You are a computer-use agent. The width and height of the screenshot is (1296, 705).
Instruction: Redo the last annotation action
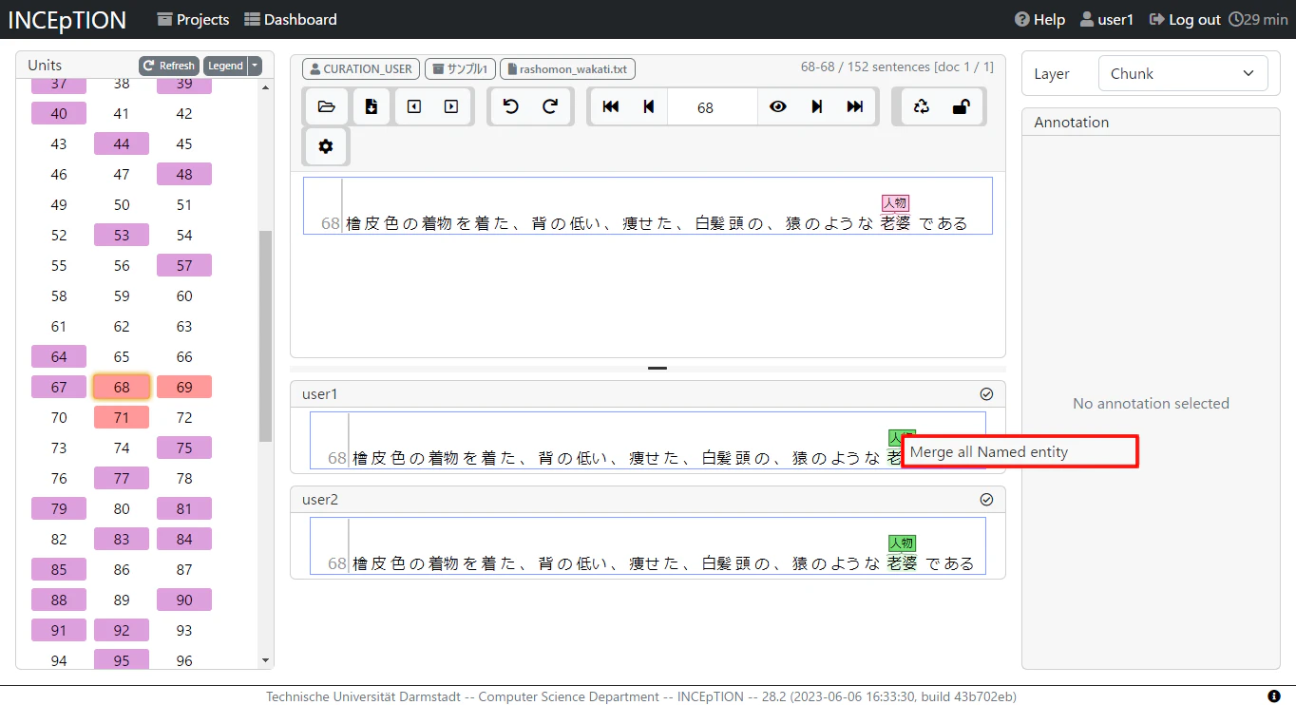[x=550, y=106]
